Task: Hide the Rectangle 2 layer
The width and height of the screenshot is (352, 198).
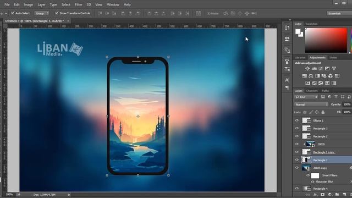Action: pos(297,136)
